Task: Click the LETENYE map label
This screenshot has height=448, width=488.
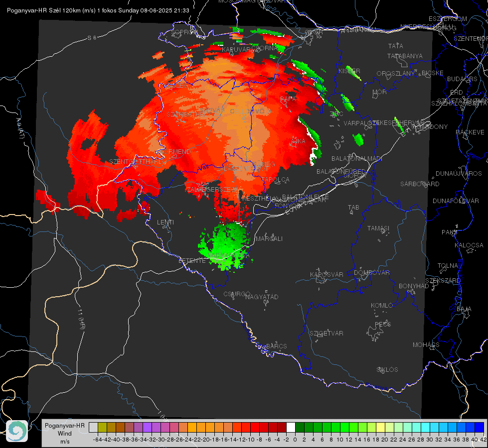Action: (x=192, y=260)
